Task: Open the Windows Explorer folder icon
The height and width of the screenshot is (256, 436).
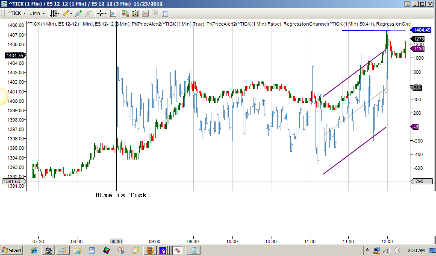Action: 77,250
